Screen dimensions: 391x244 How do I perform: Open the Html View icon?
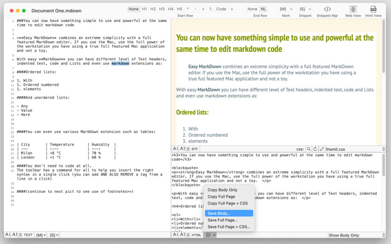[x=373, y=9]
